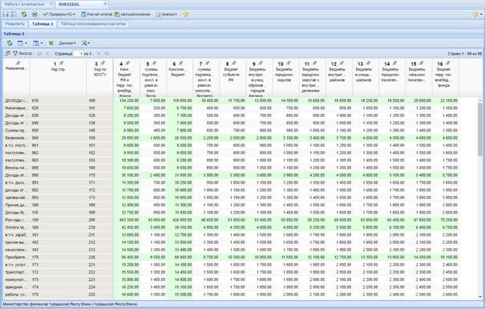This screenshot has width=485, height=309.
Task: Click the Расчет итогов button
Action: (x=96, y=14)
